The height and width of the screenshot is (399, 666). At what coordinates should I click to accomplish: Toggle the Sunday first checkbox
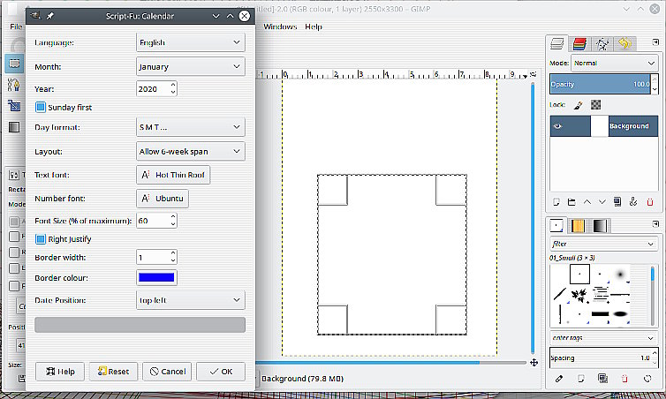pos(41,108)
